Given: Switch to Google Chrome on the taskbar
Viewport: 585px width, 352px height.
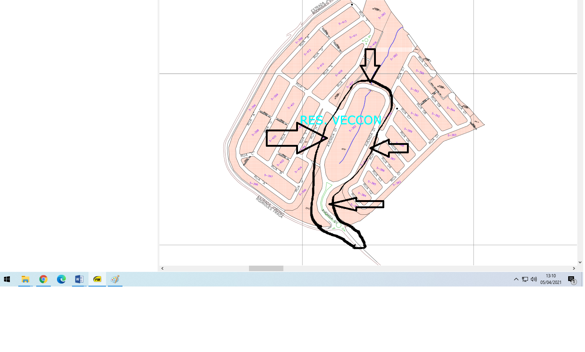Looking at the screenshot, I should point(43,279).
